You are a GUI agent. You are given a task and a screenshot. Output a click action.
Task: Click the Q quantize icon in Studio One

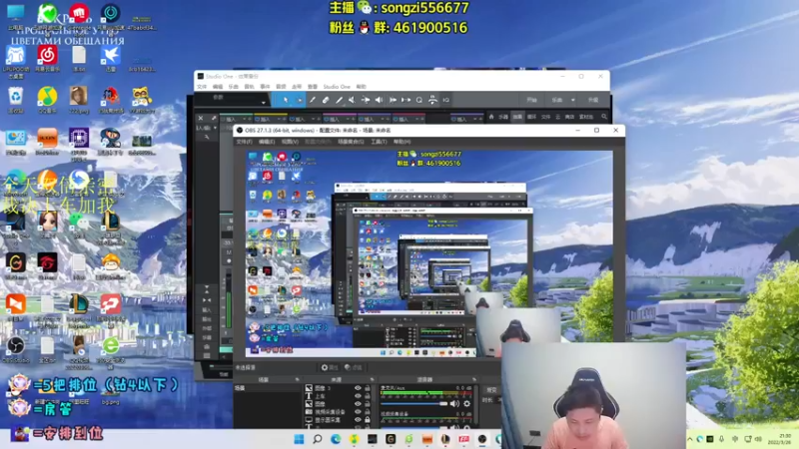coord(418,100)
